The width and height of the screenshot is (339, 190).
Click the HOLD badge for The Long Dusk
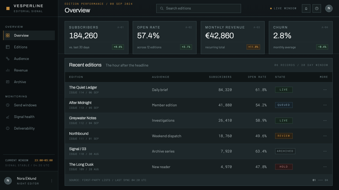click(284, 167)
